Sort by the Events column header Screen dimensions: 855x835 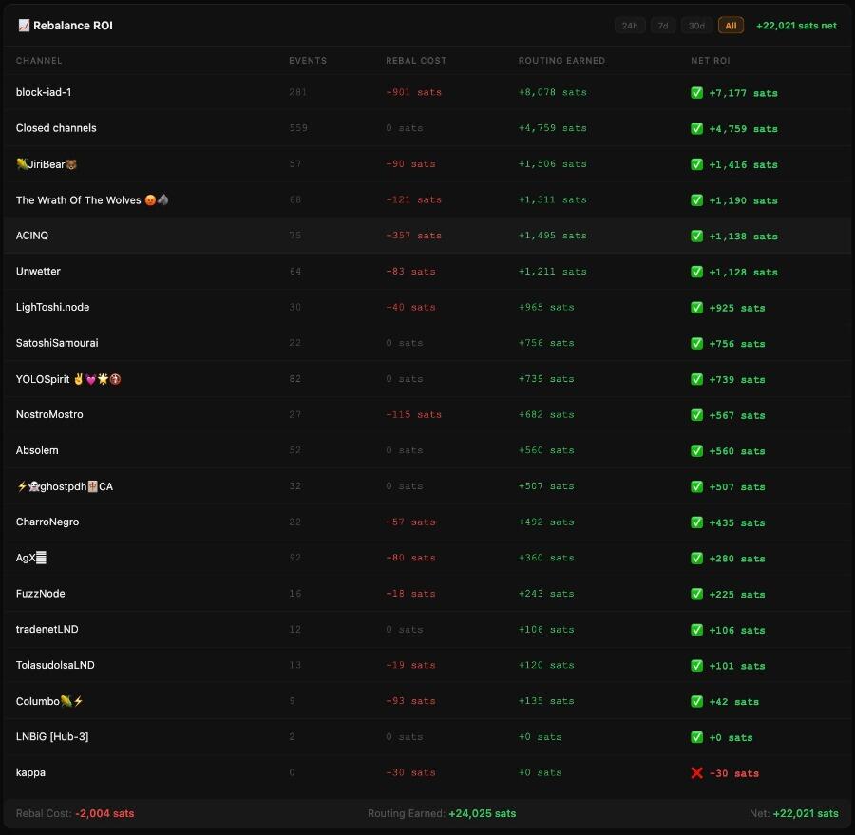click(308, 61)
